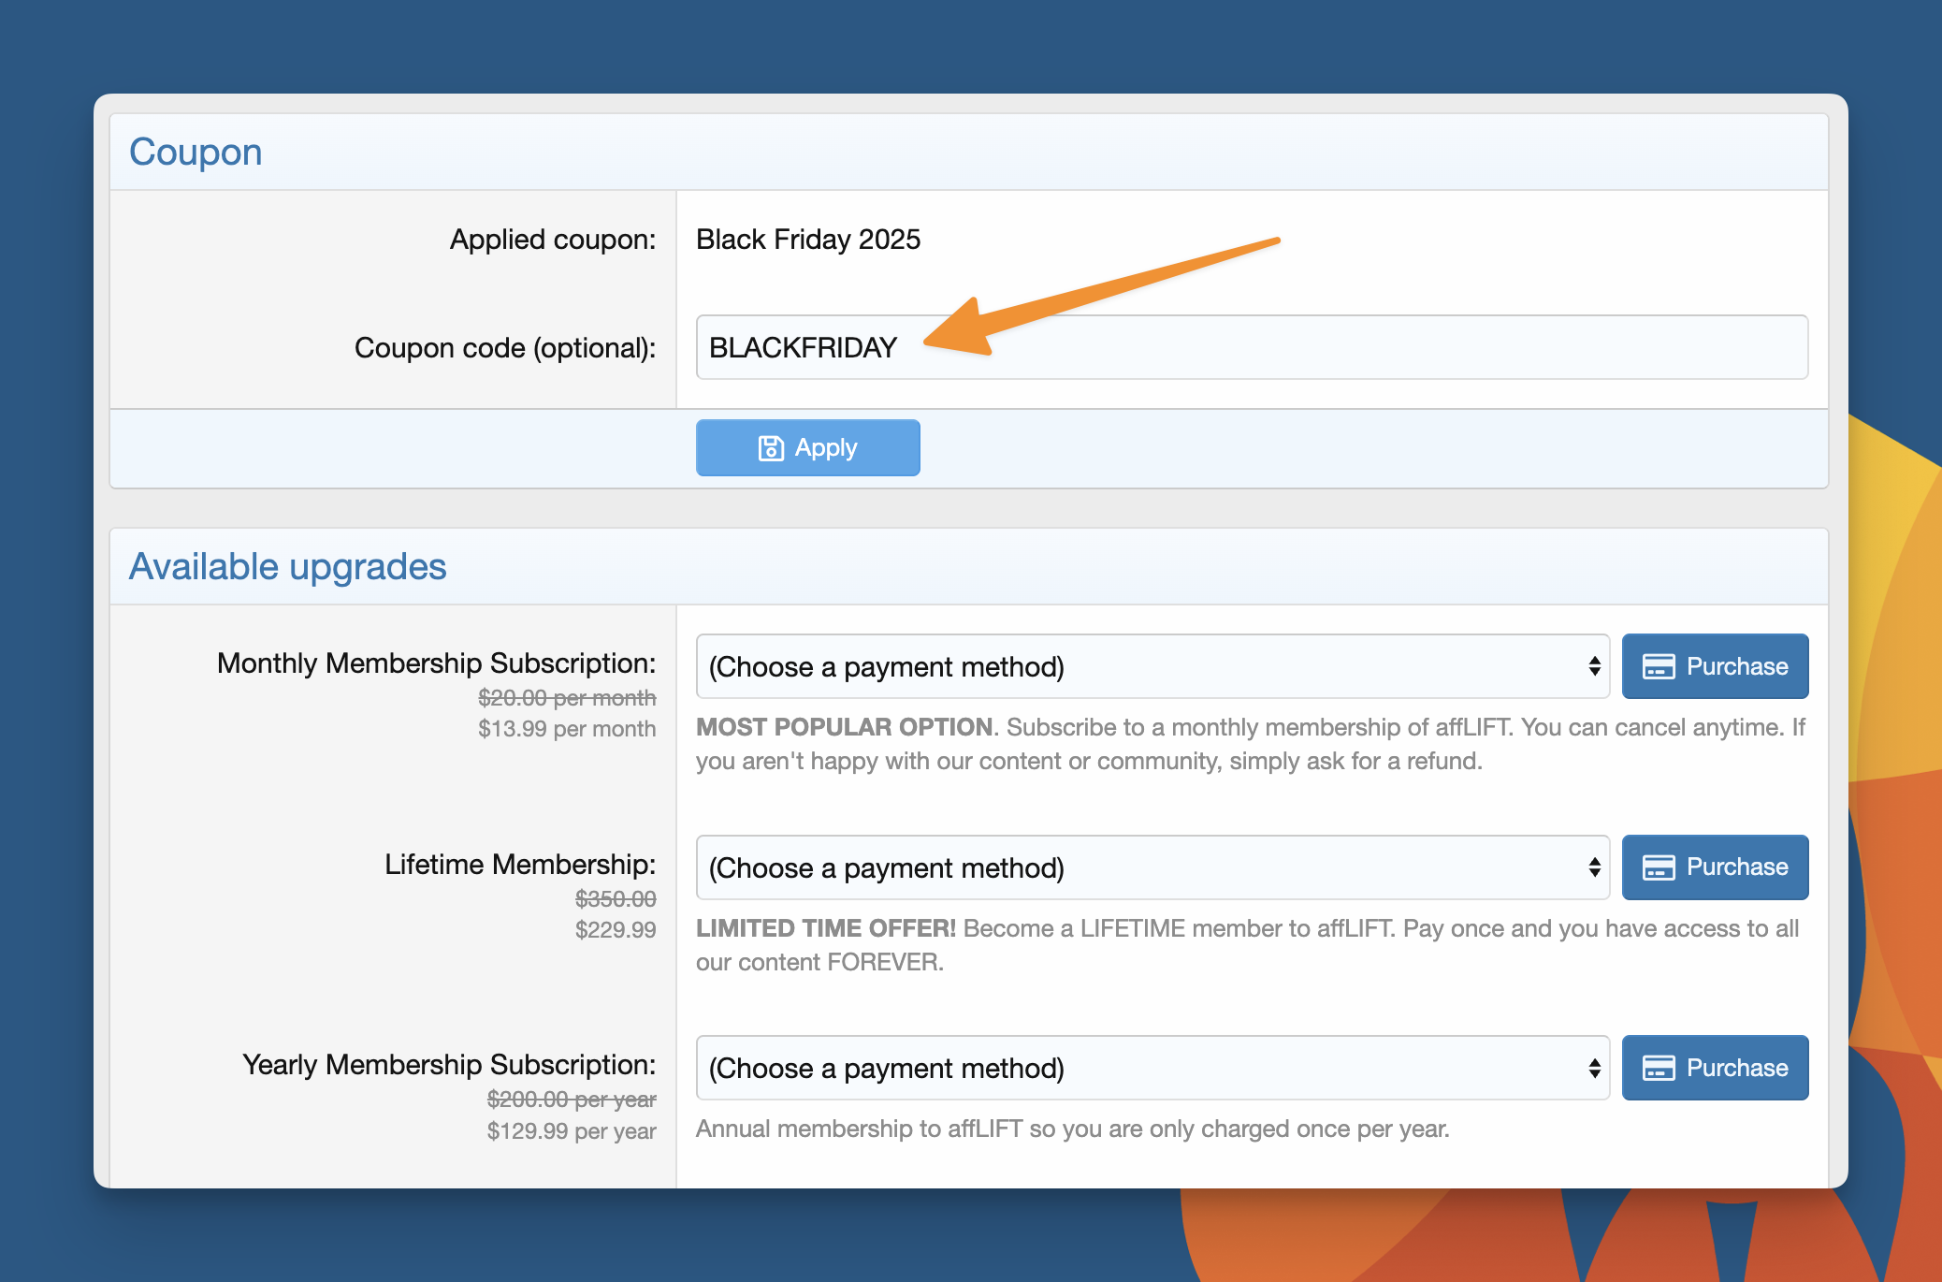Purchase the Monthly Membership Subscription
1942x1282 pixels.
pos(1715,667)
